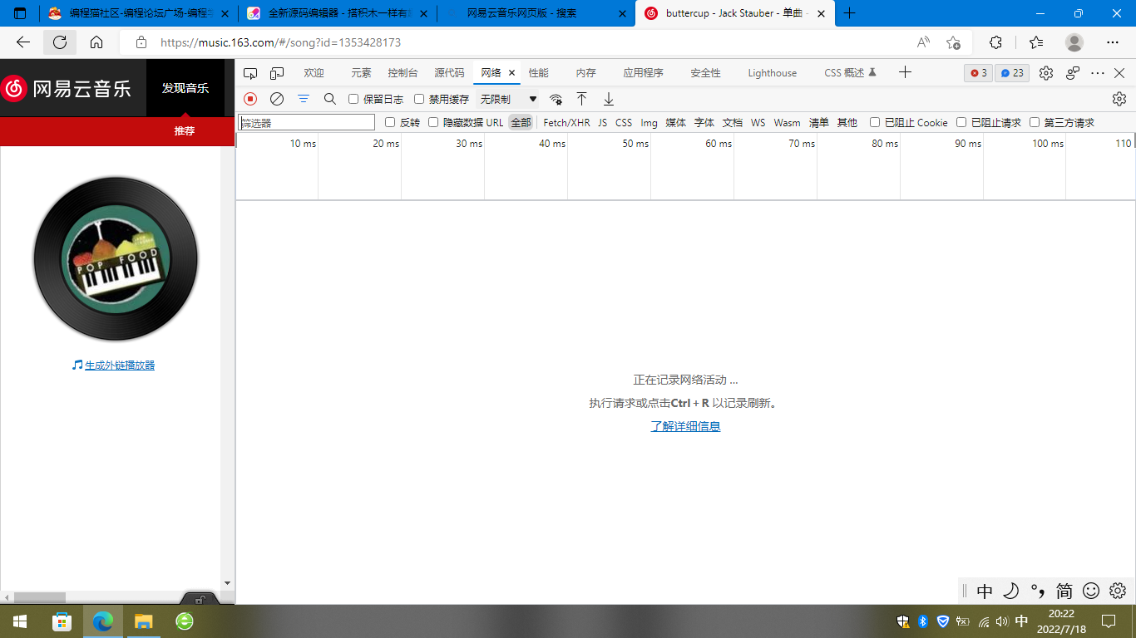Enable the 保留日志 checkbox
The image size is (1136, 638).
[353, 99]
